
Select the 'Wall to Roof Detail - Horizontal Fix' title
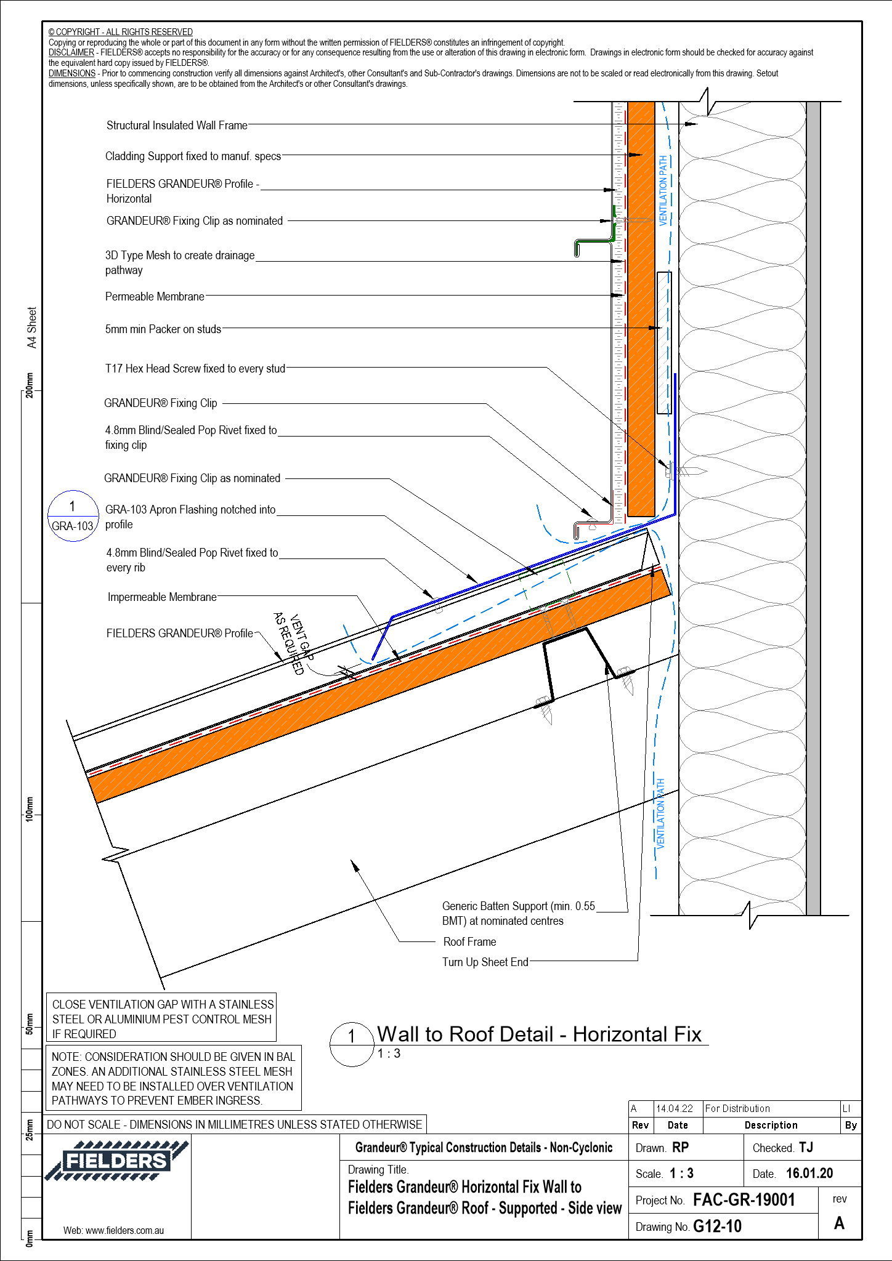(539, 1034)
